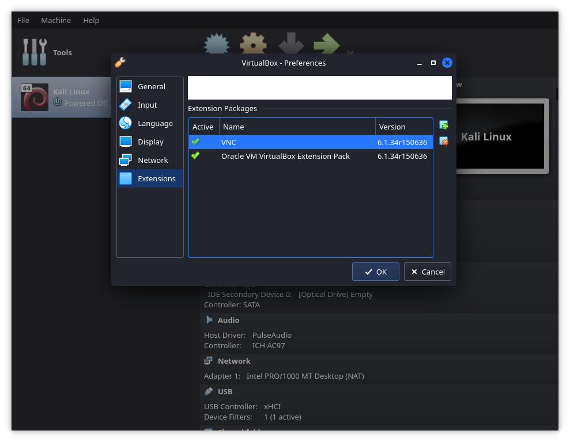
Task: Toggle Active state of Oracle VM Extension Pack
Action: (x=195, y=156)
